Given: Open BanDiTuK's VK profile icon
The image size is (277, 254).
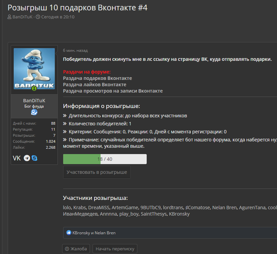Looking at the screenshot, I should tap(17, 158).
